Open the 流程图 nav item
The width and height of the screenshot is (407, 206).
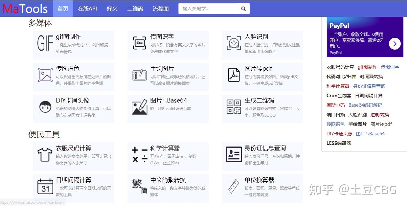[161, 9]
